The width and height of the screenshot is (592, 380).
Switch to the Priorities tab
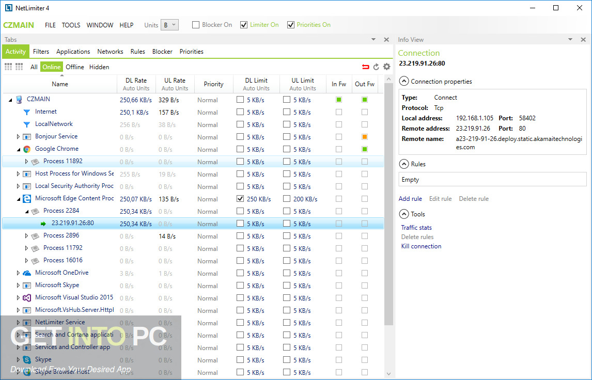[192, 52]
